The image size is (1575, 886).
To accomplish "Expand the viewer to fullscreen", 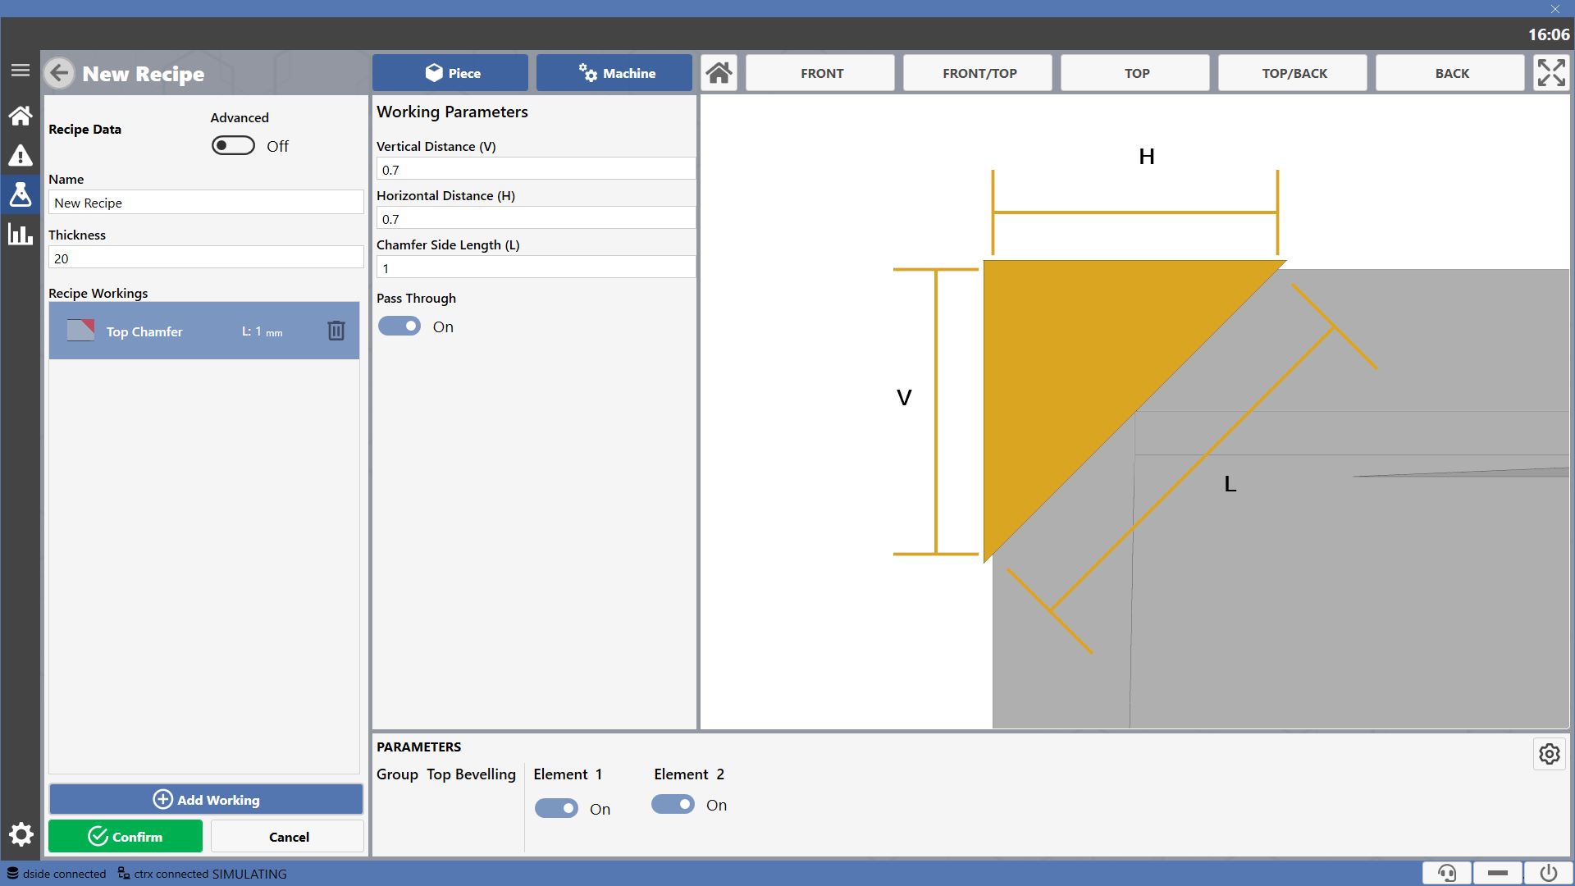I will click(1550, 73).
